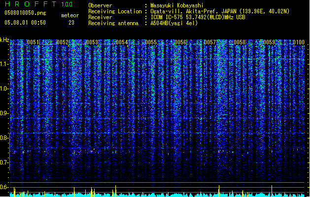Click the 0051 time marker

pyautogui.click(x=33, y=42)
